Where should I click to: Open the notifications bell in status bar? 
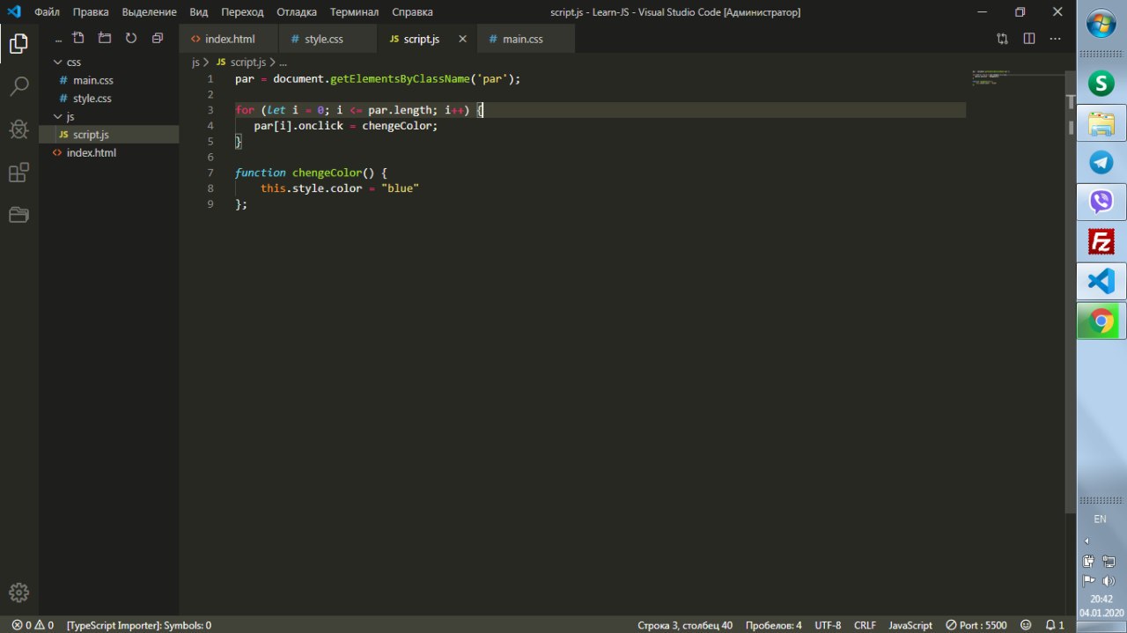pyautogui.click(x=1054, y=625)
